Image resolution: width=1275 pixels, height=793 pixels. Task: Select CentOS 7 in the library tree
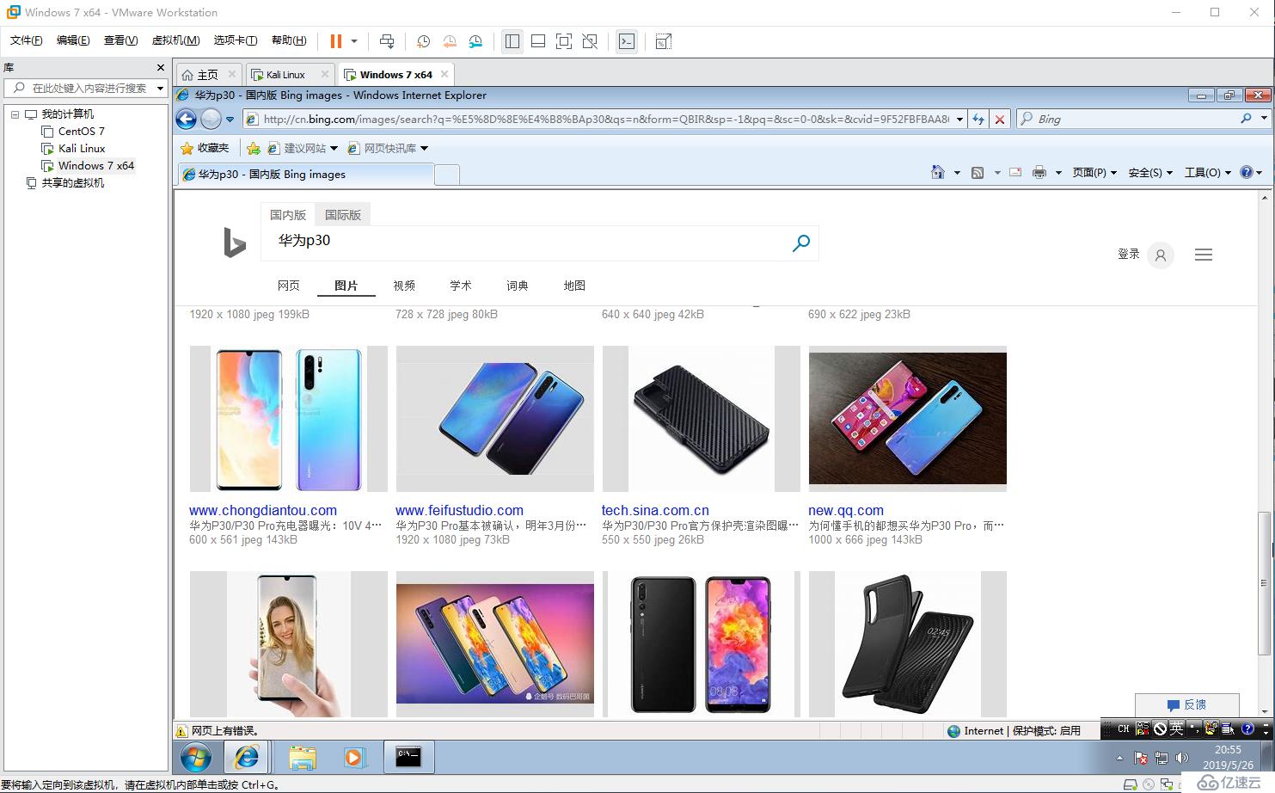(81, 131)
